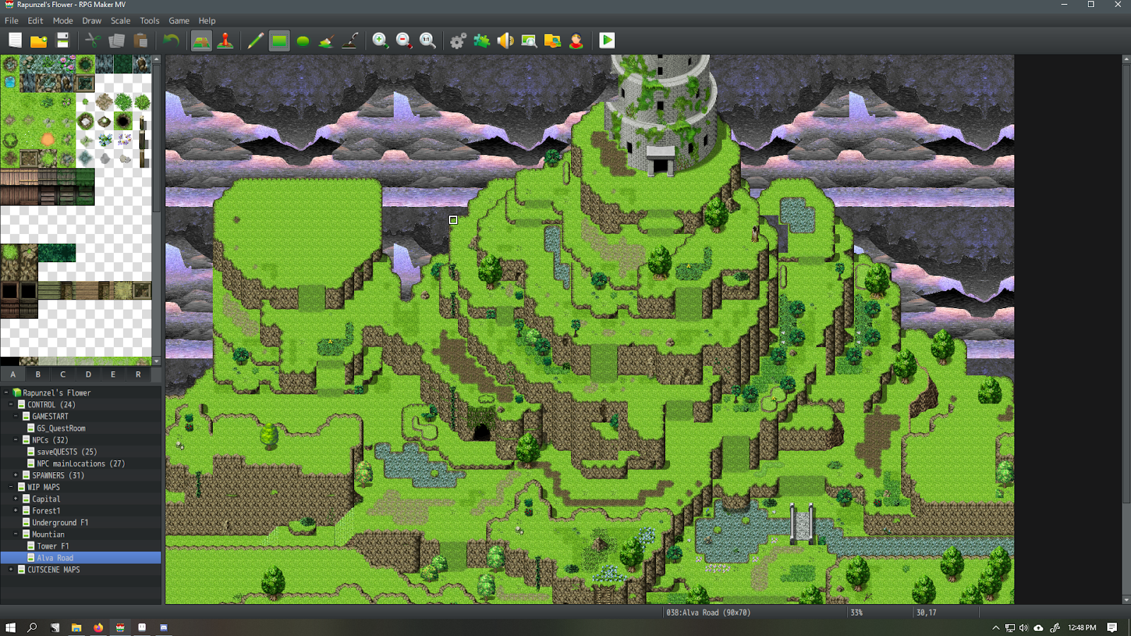The width and height of the screenshot is (1131, 636).
Task: Open the Windows Start menu
Action: (x=11, y=628)
